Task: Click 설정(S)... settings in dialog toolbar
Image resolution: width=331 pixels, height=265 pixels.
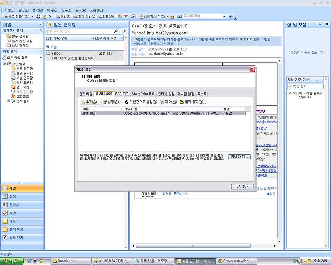Action: click(x=112, y=102)
